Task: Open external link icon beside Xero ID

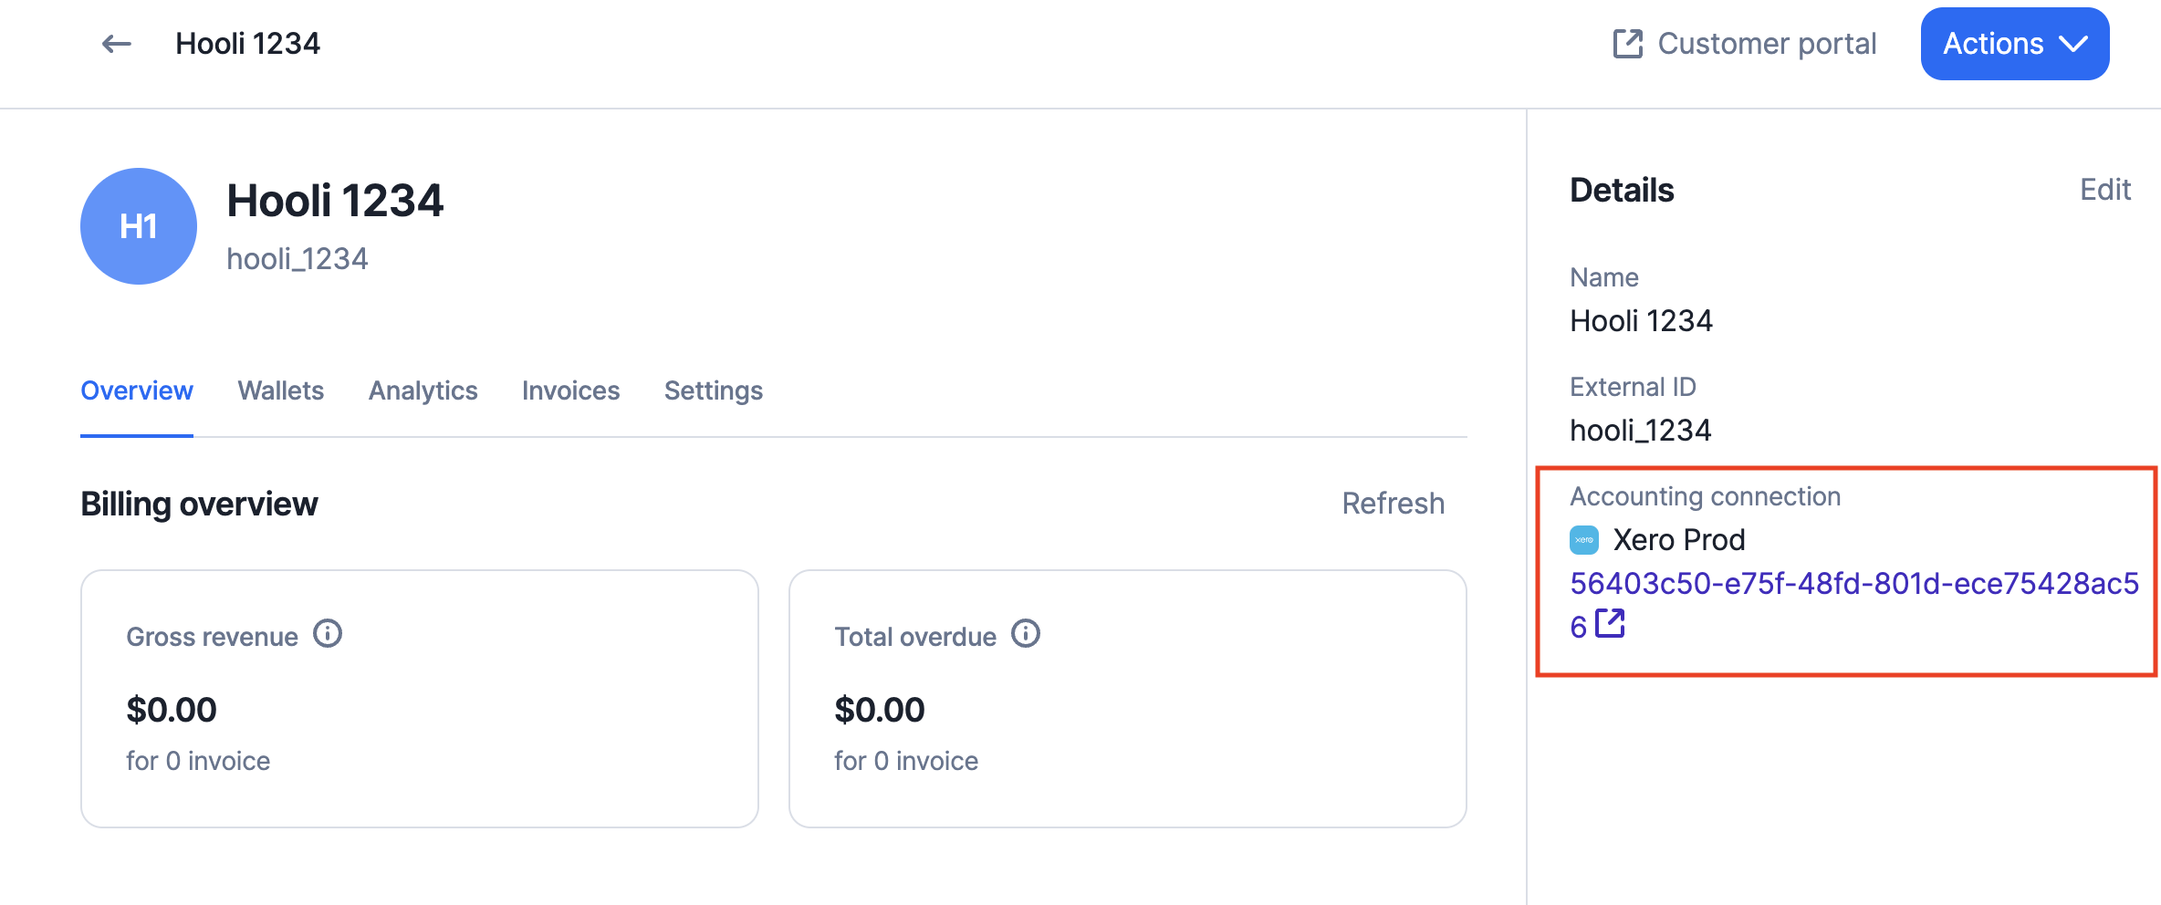Action: 1611,625
